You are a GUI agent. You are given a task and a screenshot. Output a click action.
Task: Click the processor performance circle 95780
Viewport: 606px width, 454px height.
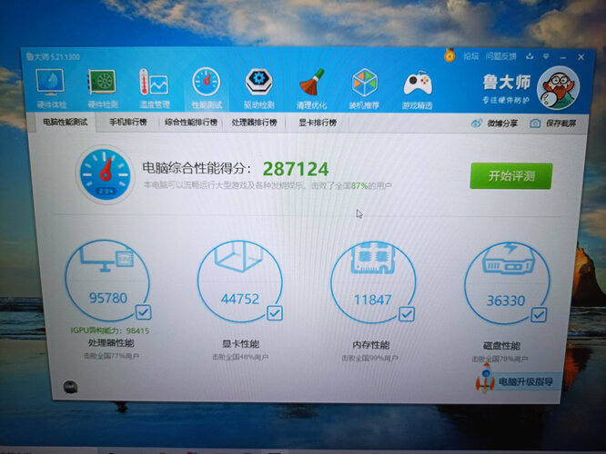pos(107,281)
